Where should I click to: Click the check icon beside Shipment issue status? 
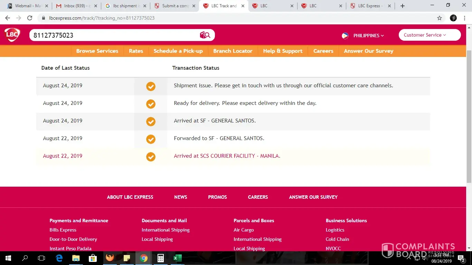(151, 86)
